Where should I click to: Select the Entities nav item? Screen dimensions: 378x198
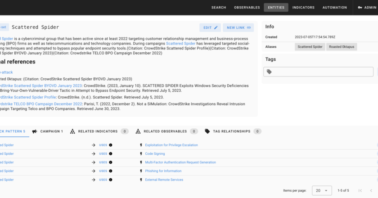(x=276, y=8)
